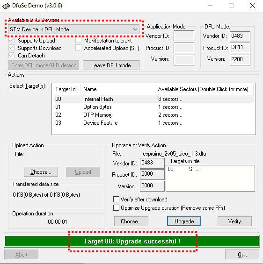Click the Leave DFU mode button

[111, 65]
